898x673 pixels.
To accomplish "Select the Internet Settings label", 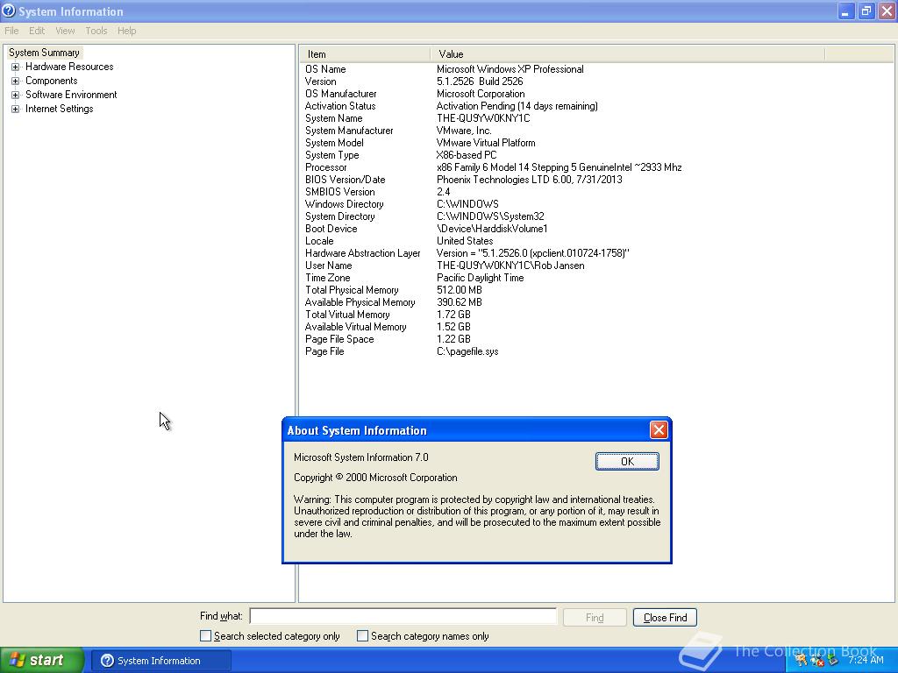I will (59, 109).
